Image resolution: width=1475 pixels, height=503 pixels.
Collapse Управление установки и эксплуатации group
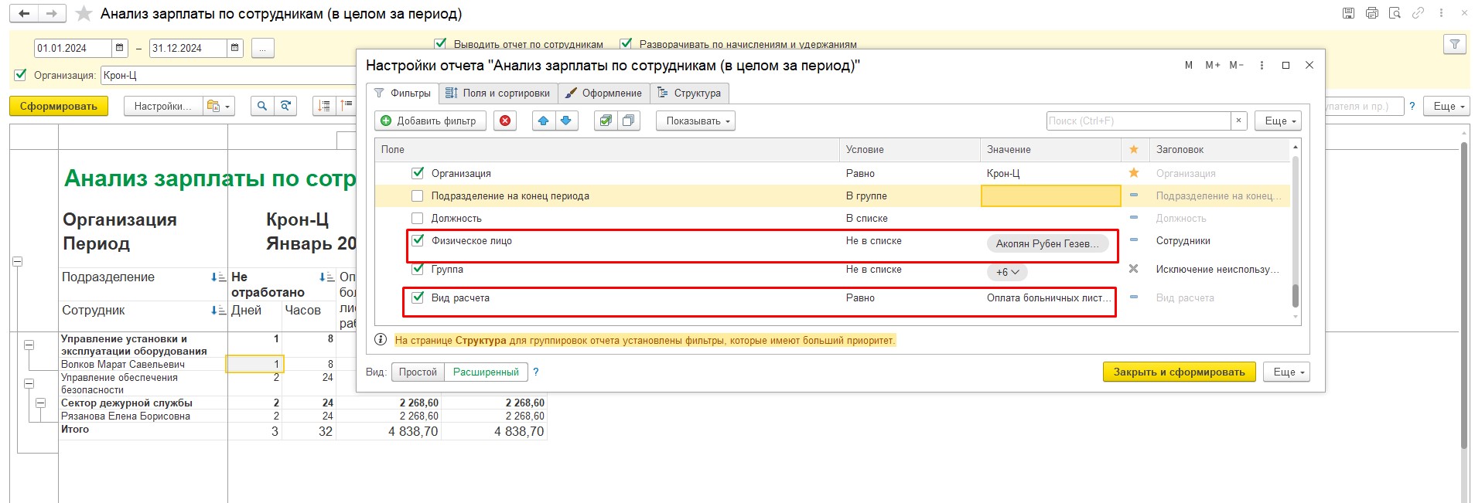(x=29, y=345)
